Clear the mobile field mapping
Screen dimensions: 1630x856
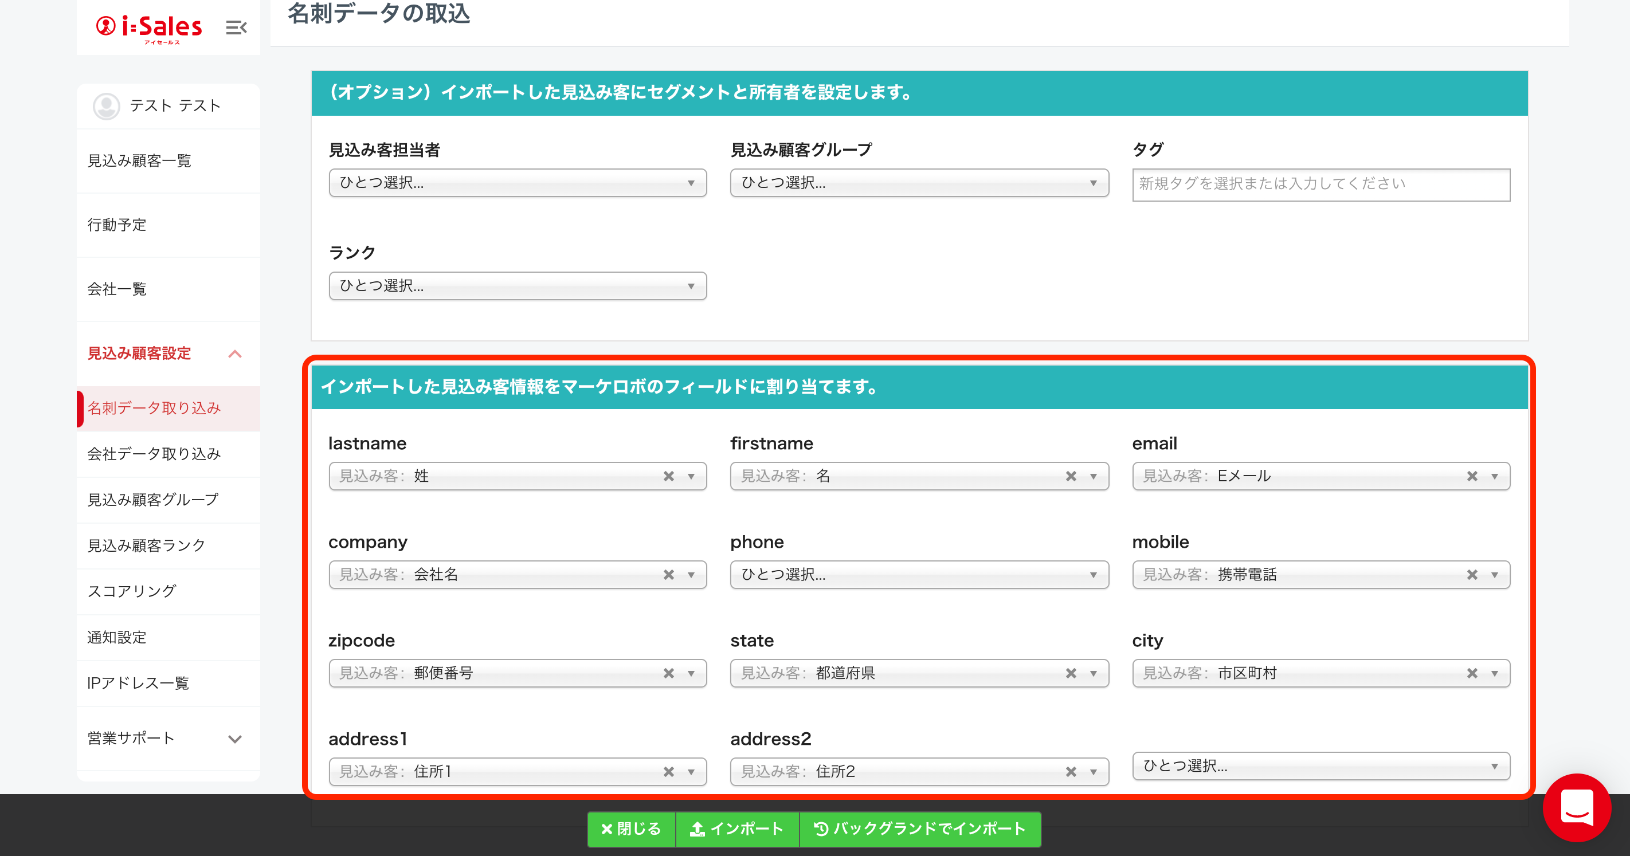click(1472, 575)
